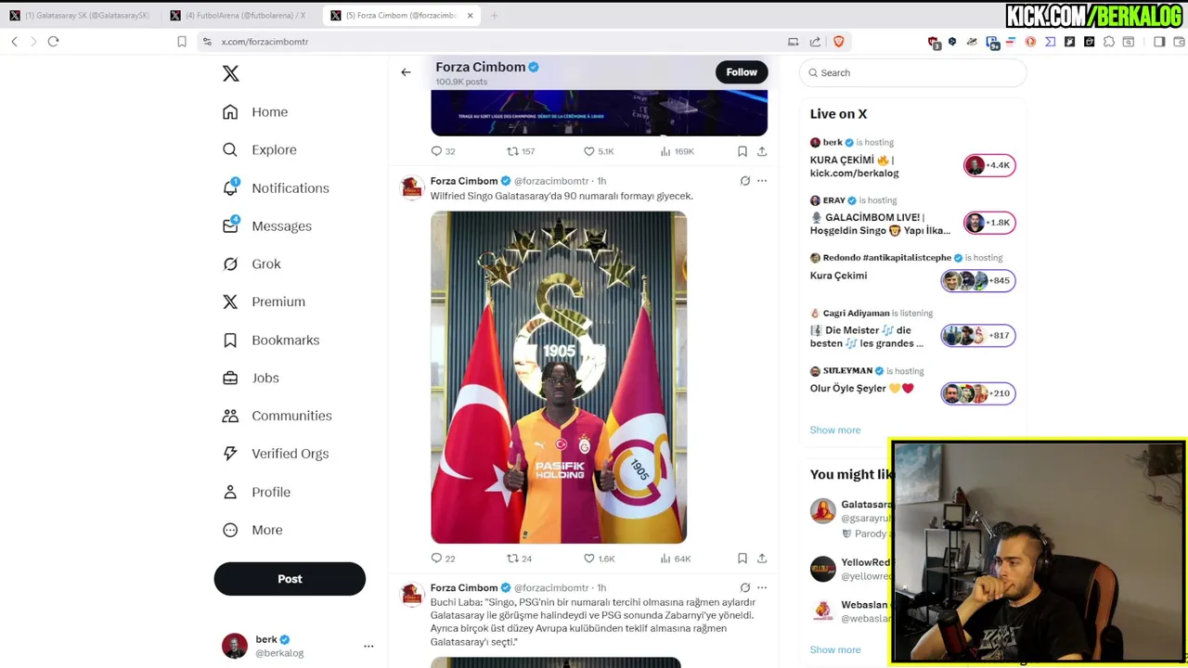This screenshot has width=1188, height=668.
Task: Click the address bar URL x.com/forzacimbomtr
Action: coord(265,42)
